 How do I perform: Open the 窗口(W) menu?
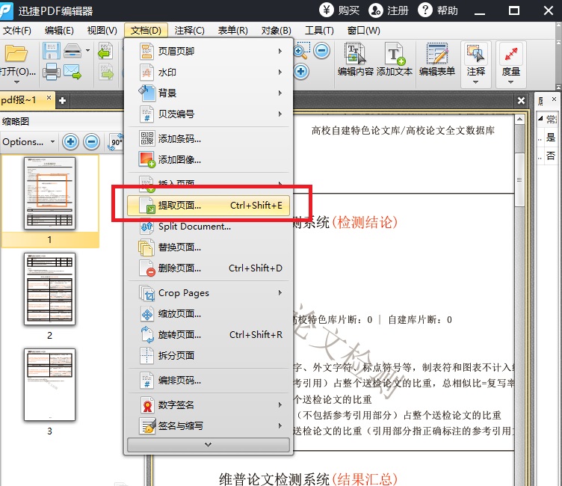click(x=363, y=31)
